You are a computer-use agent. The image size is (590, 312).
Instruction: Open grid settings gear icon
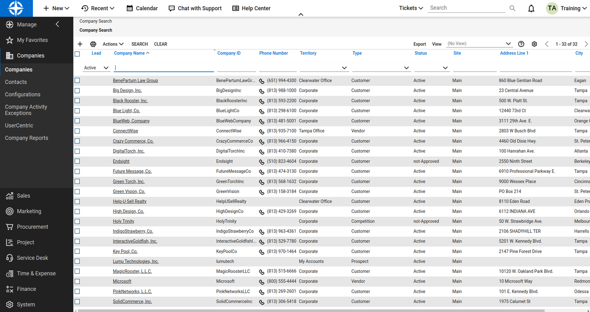[x=534, y=44]
